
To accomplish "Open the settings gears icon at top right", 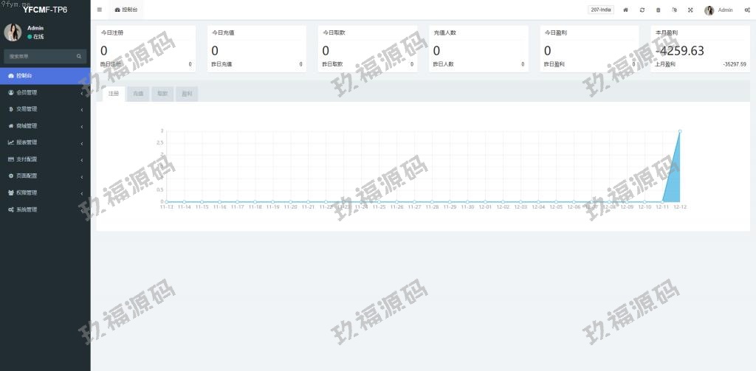I will 747,10.
